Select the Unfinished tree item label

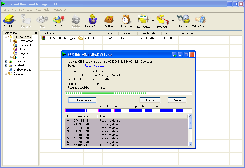click(20, 61)
